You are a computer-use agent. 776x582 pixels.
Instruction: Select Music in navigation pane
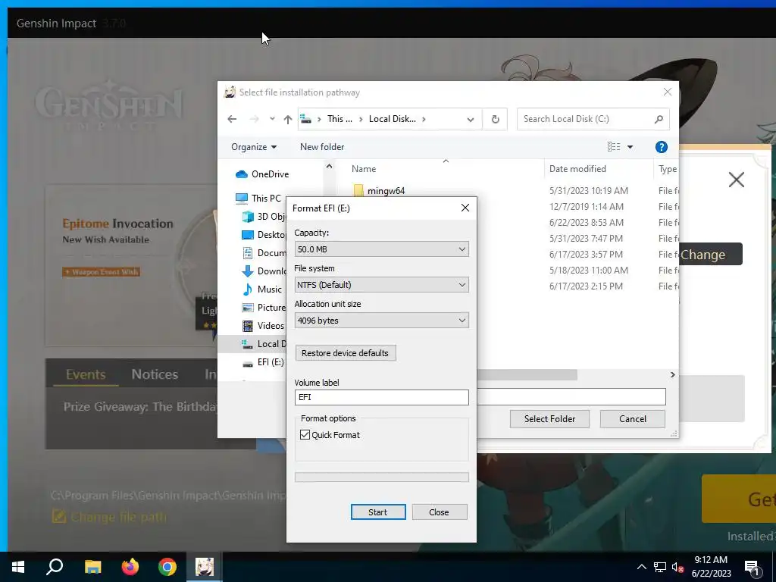262,289
